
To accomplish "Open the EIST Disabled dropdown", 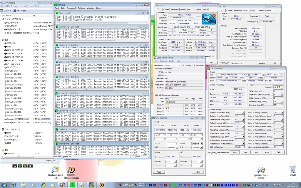I will [x=172, y=147].
